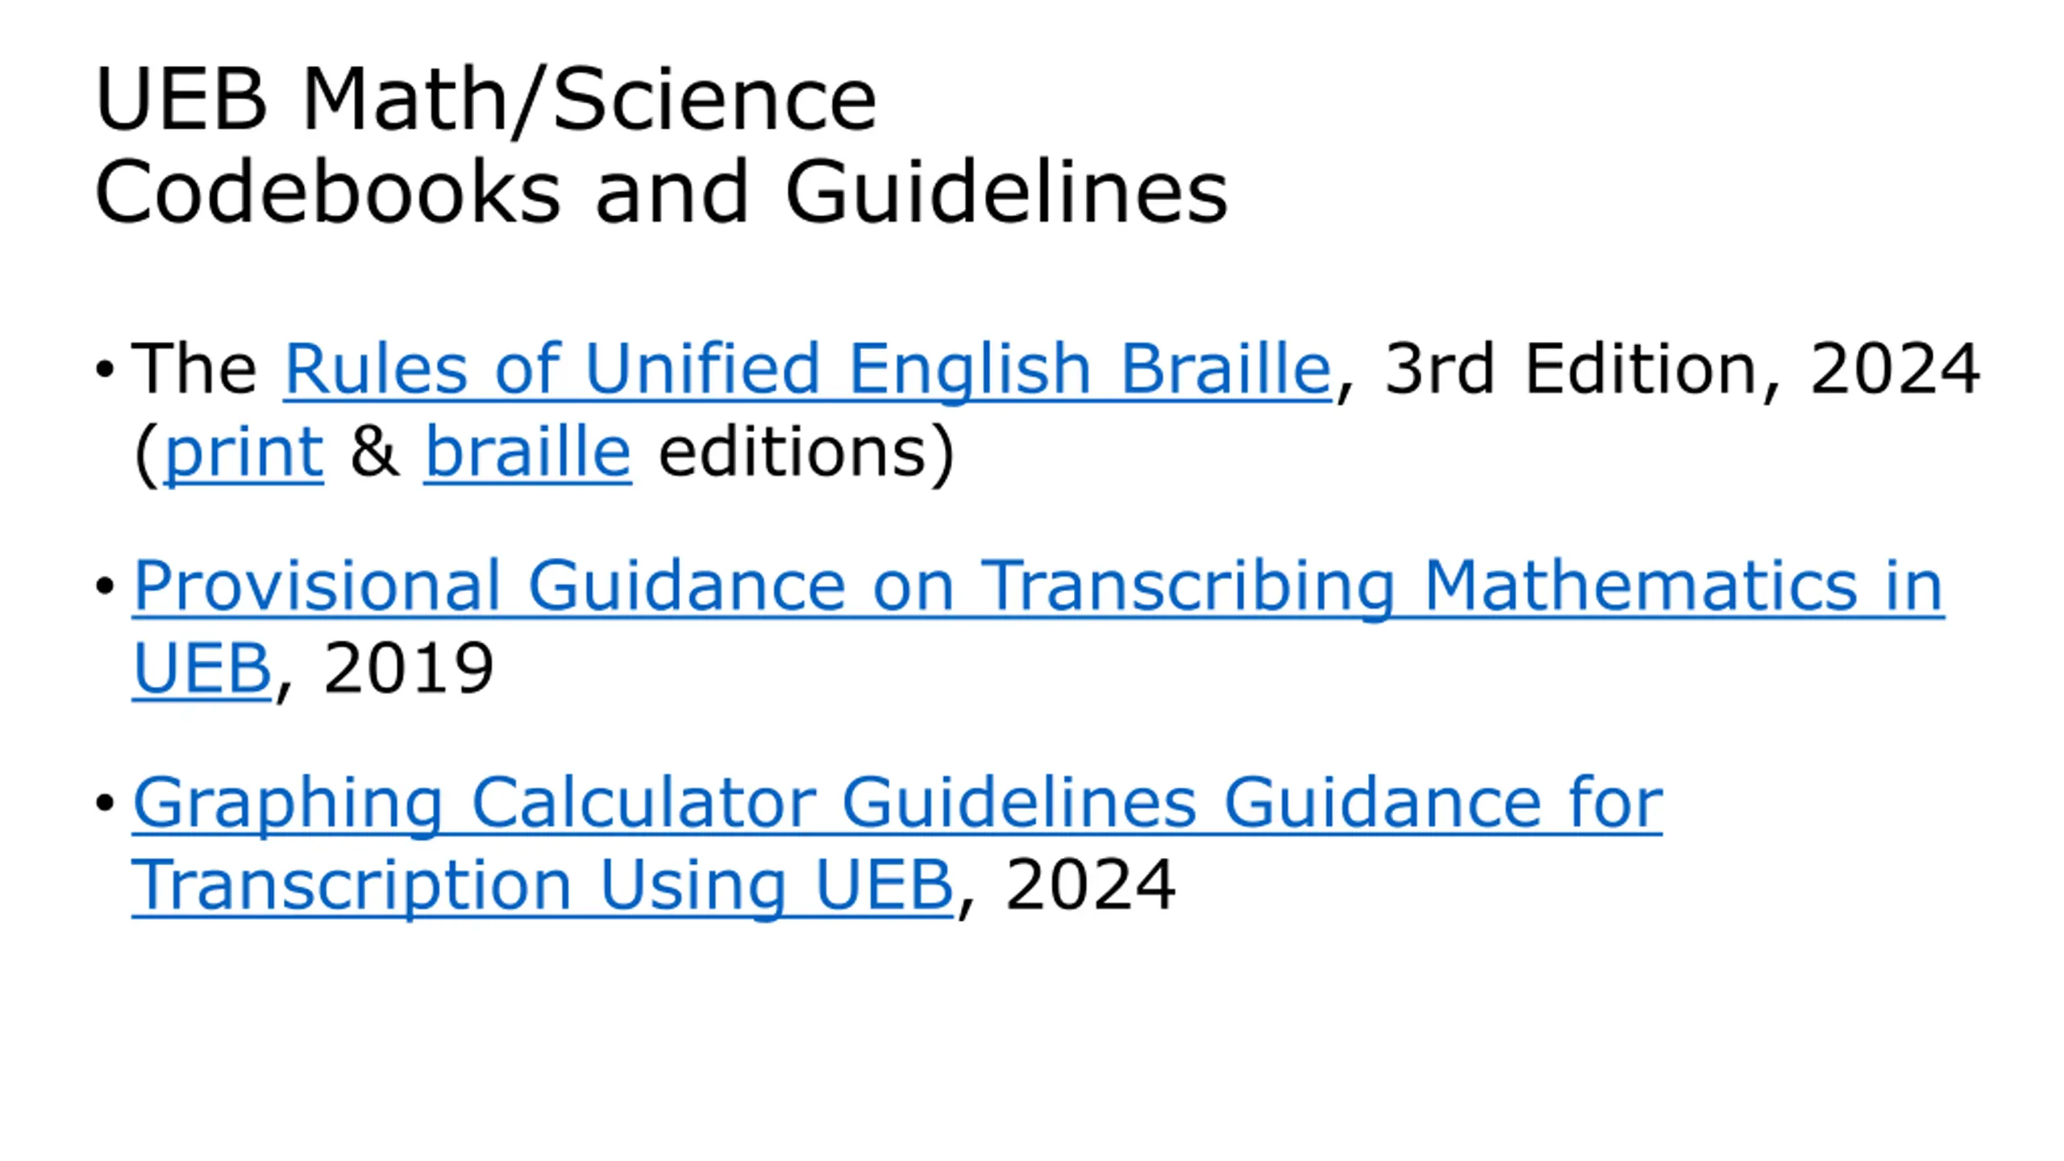Click the Provisional Guidance on Transcribing Mathematics link
Screen dimensions: 2064x1161
1038,586
